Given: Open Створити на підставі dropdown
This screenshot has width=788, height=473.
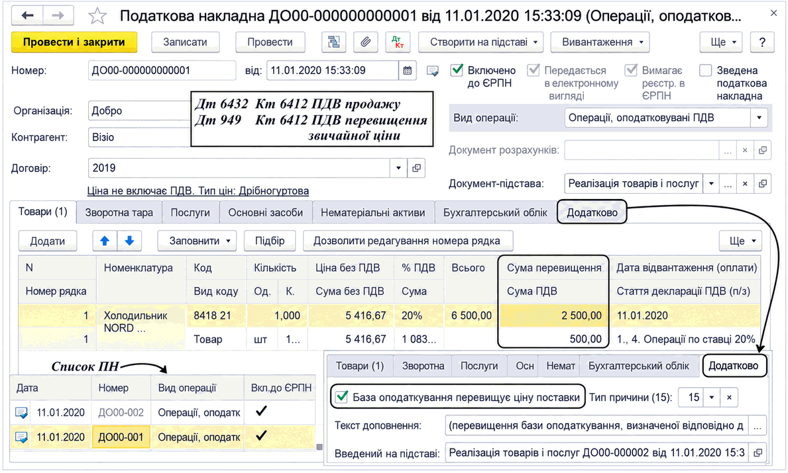Looking at the screenshot, I should click(481, 42).
